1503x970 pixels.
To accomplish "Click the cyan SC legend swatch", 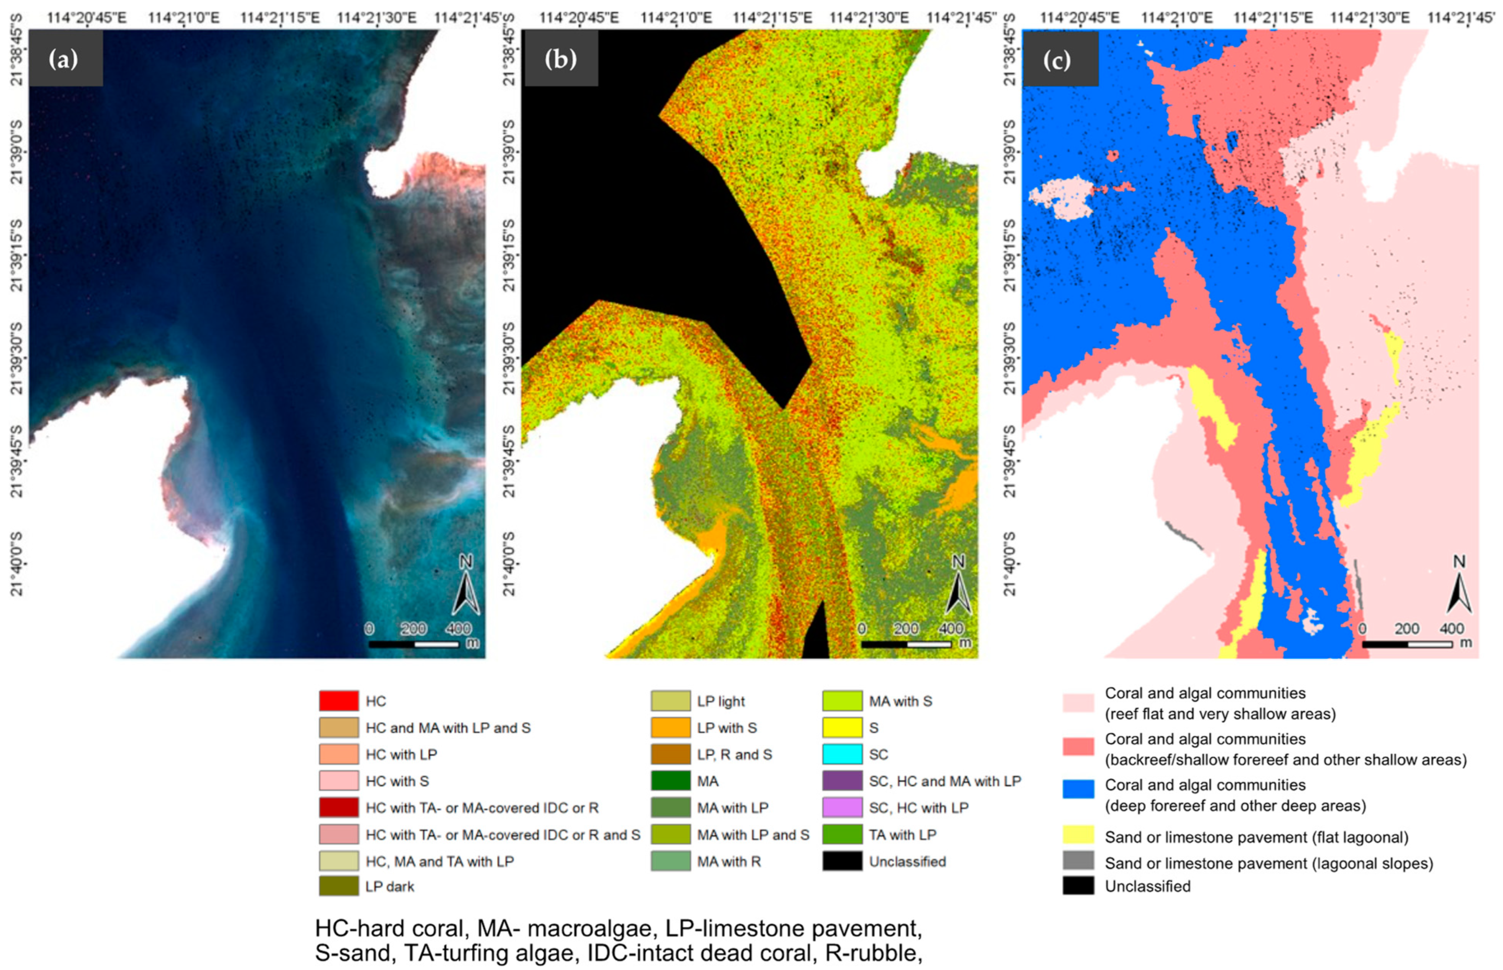I will point(842,754).
